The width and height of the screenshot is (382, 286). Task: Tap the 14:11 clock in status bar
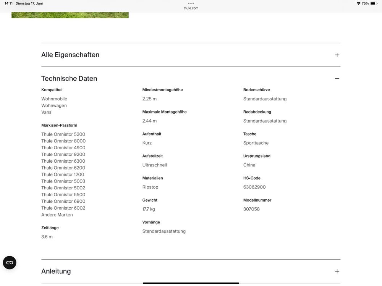click(x=8, y=3)
